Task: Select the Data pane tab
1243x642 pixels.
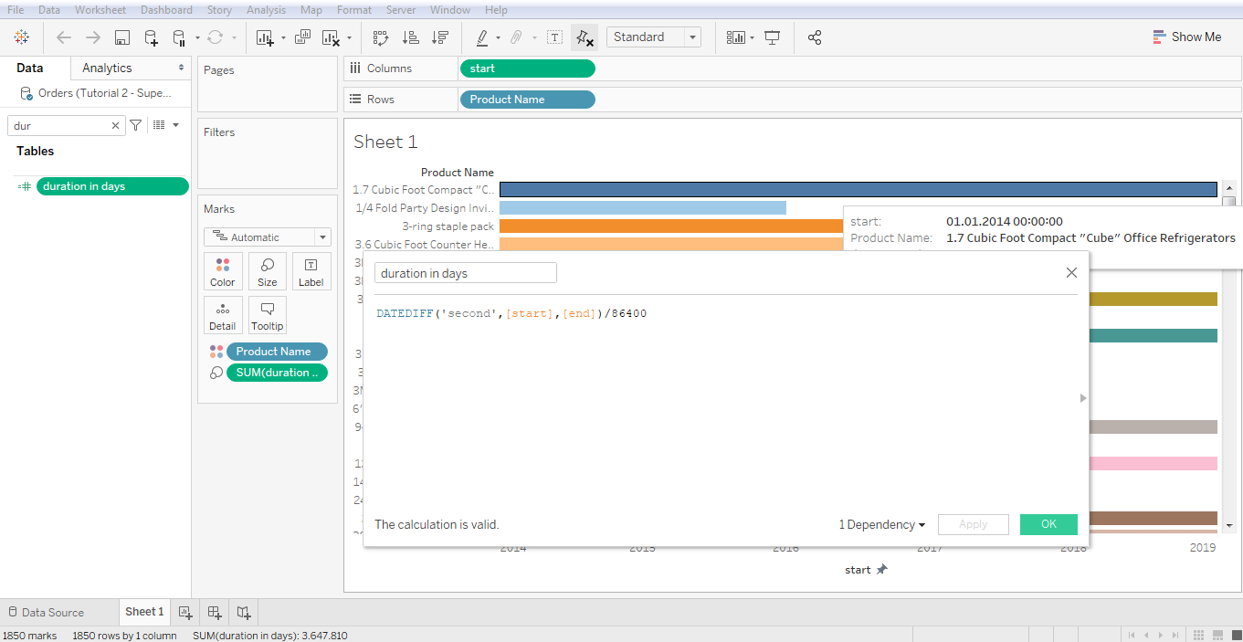Action: click(29, 68)
